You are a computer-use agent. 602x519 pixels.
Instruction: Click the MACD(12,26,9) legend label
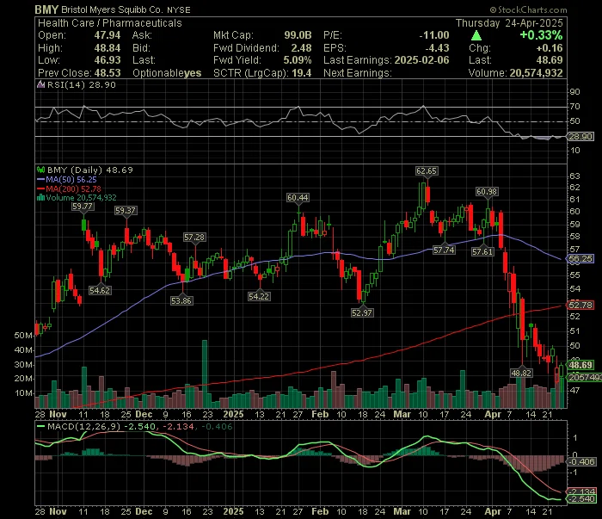pyautogui.click(x=84, y=426)
